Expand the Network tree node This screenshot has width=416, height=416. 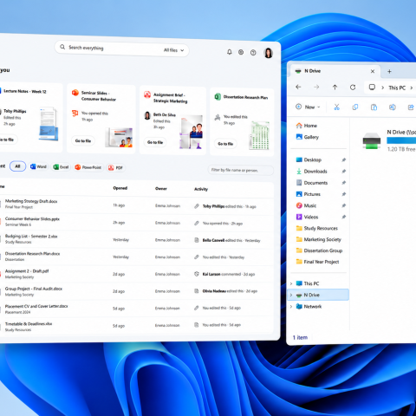point(291,307)
